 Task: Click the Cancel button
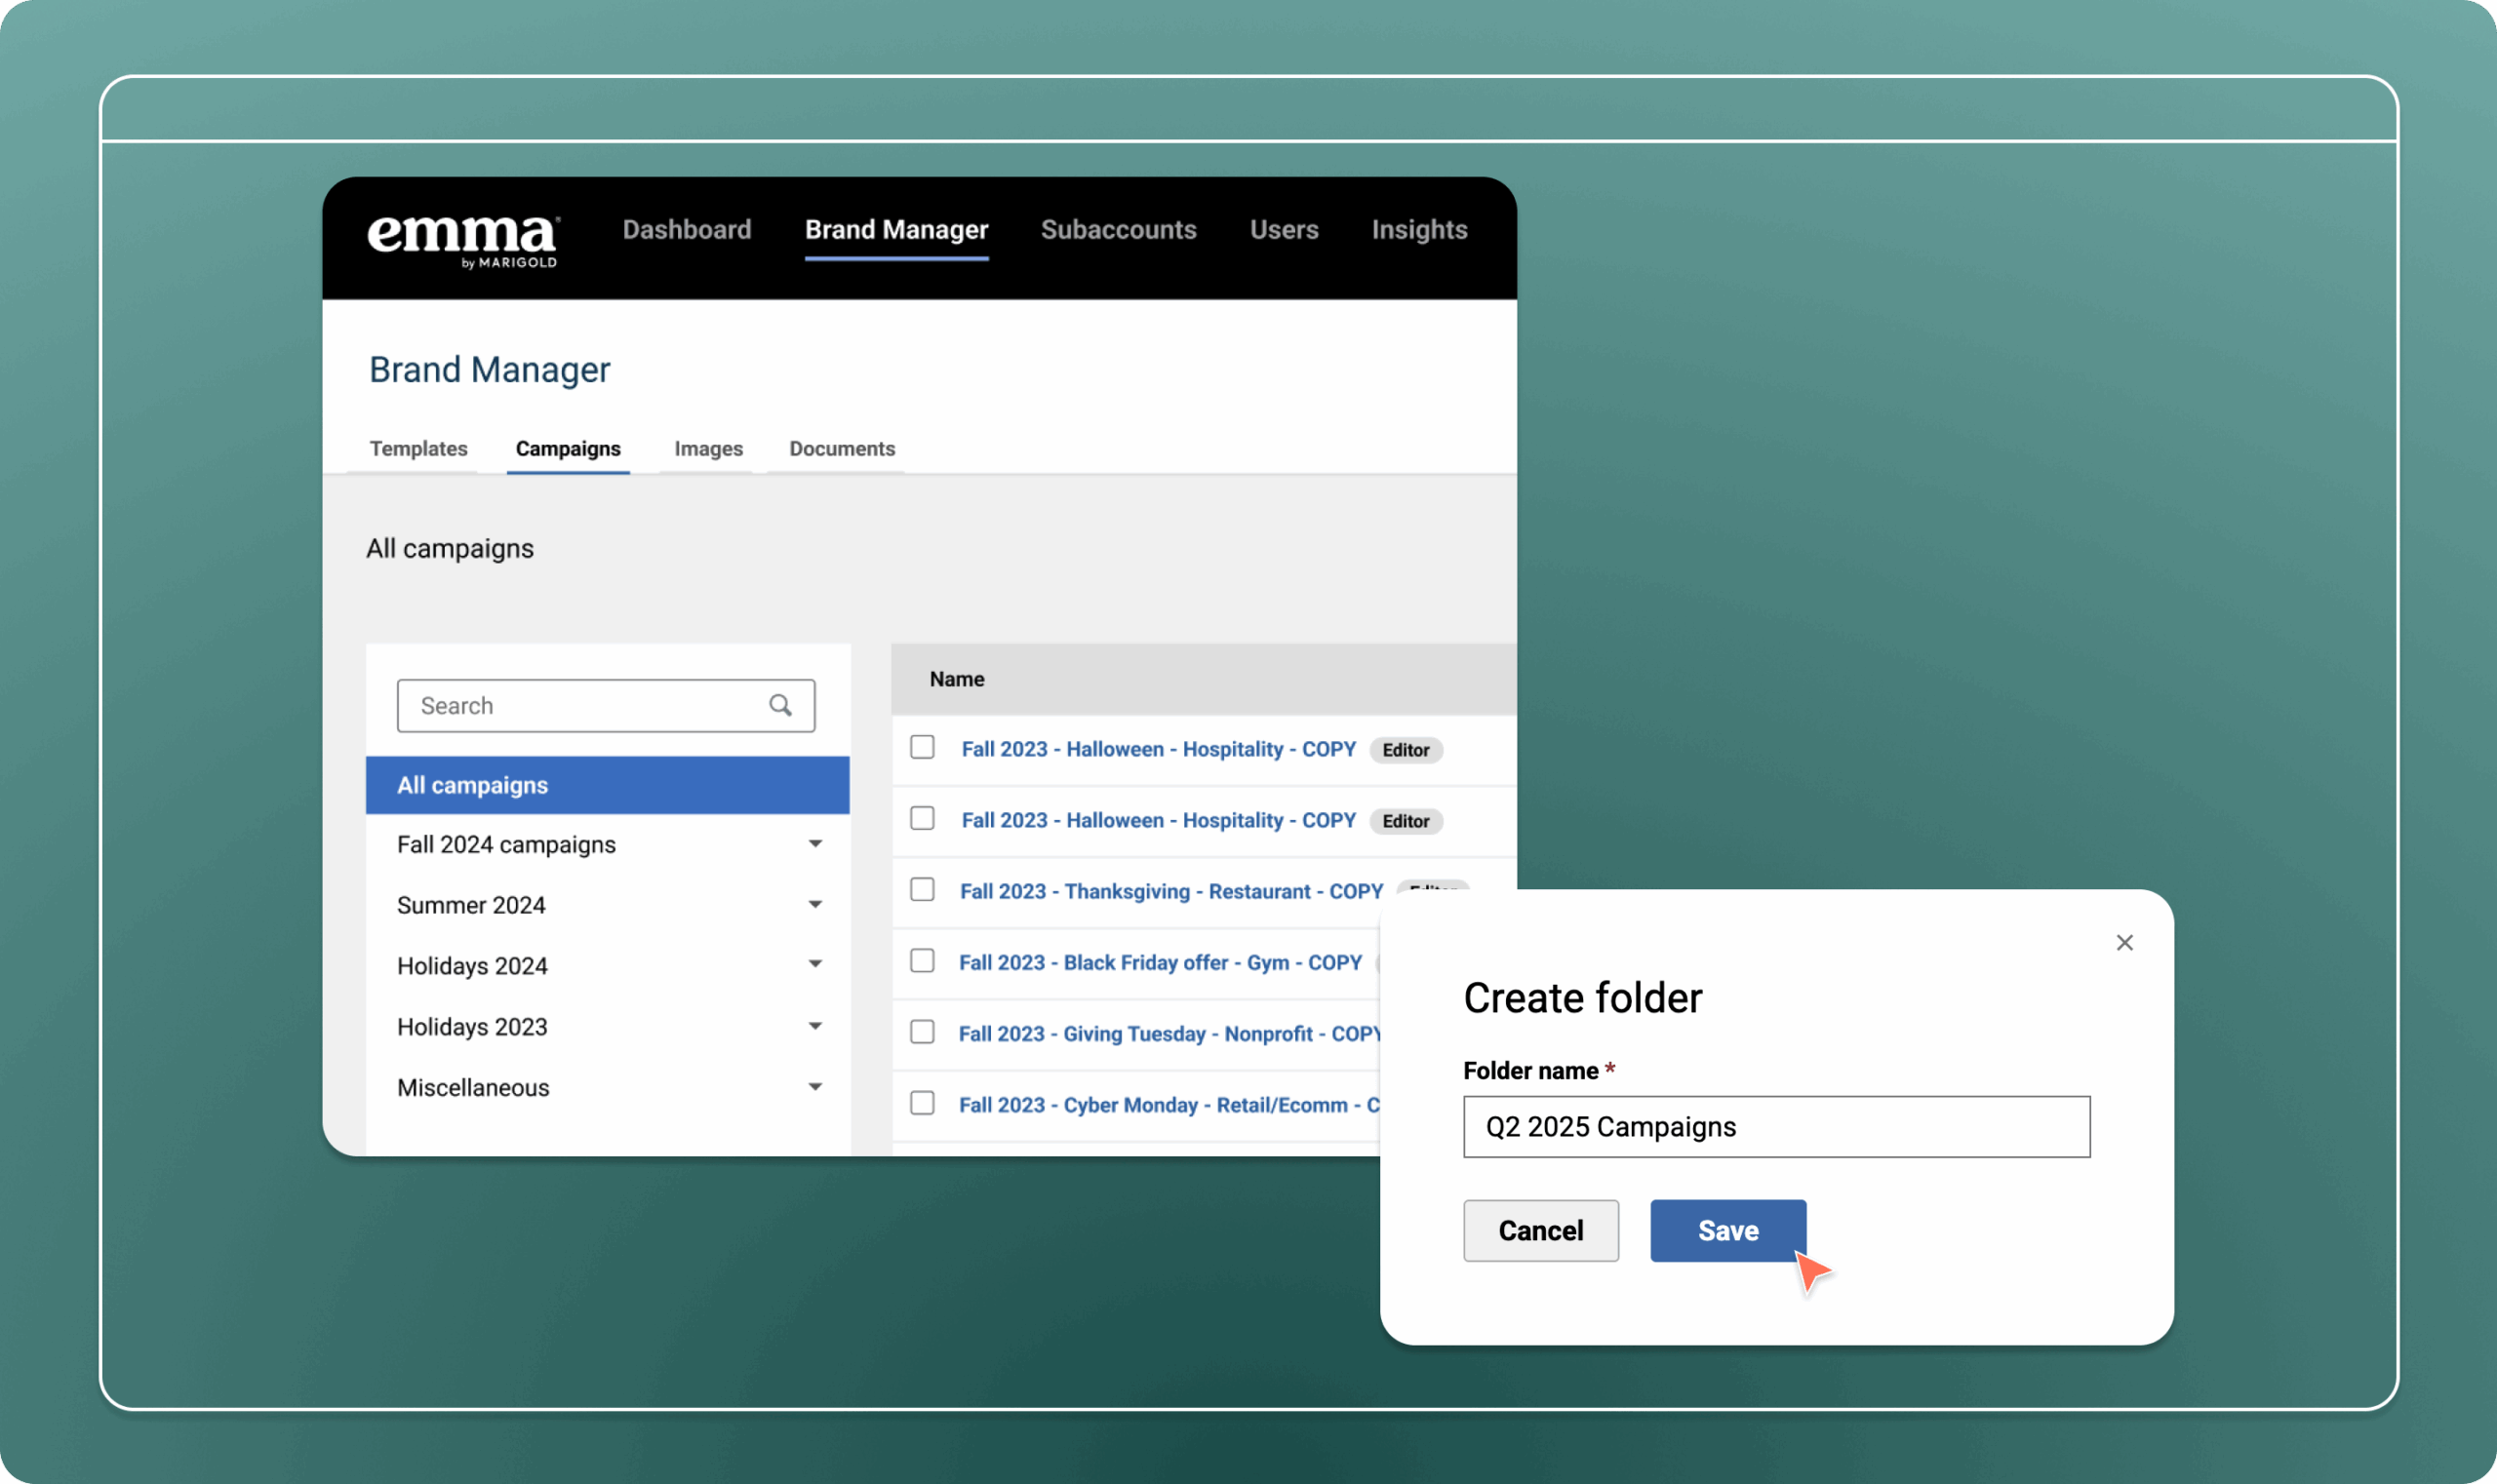[1540, 1231]
